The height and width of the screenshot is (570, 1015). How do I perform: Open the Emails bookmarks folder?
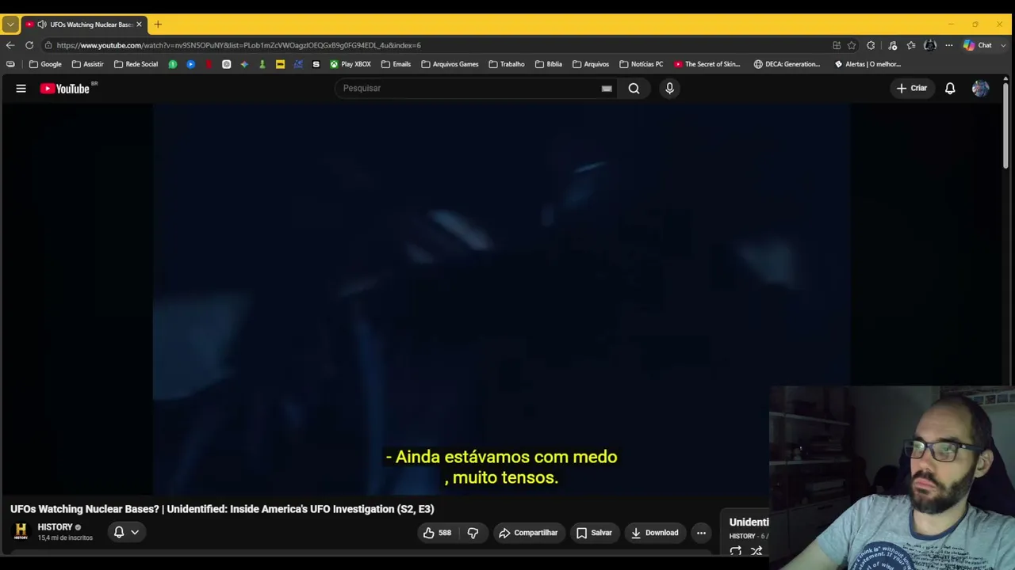pyautogui.click(x=396, y=64)
